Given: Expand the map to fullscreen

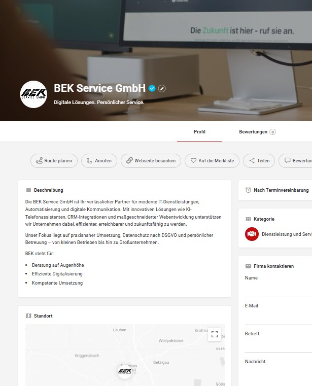Looking at the screenshot, I should coord(215,334).
